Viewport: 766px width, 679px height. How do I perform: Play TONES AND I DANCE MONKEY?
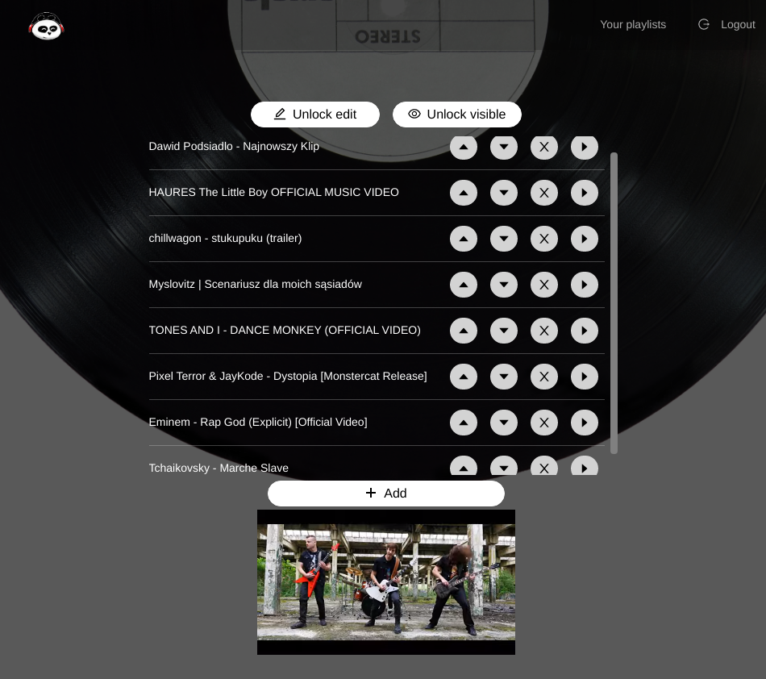585,330
